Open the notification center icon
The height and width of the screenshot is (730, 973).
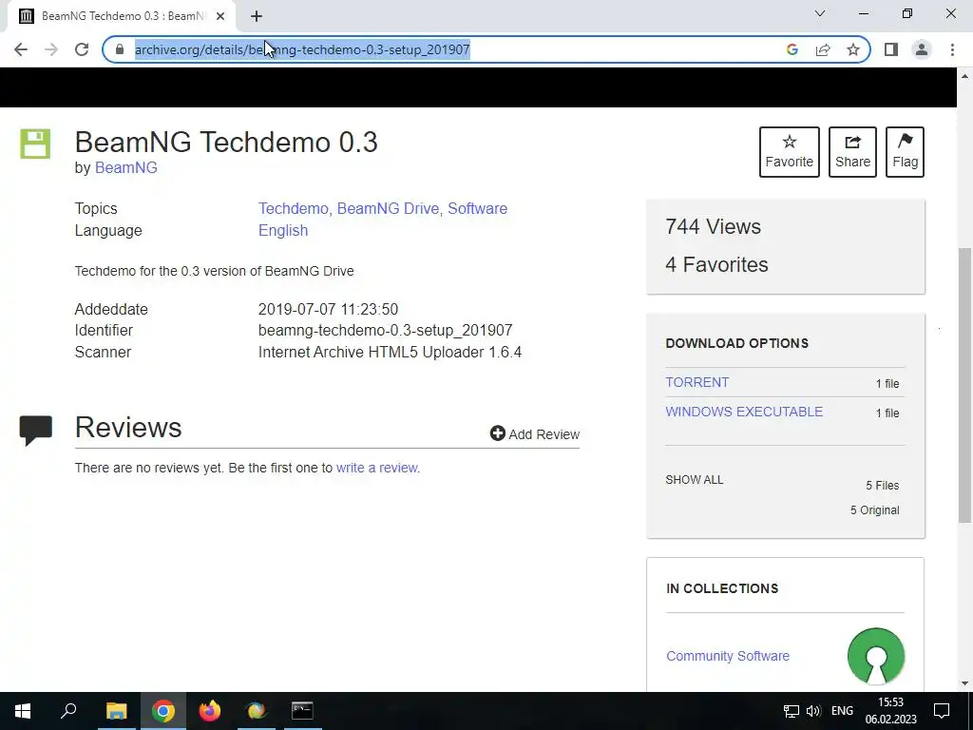click(x=942, y=711)
